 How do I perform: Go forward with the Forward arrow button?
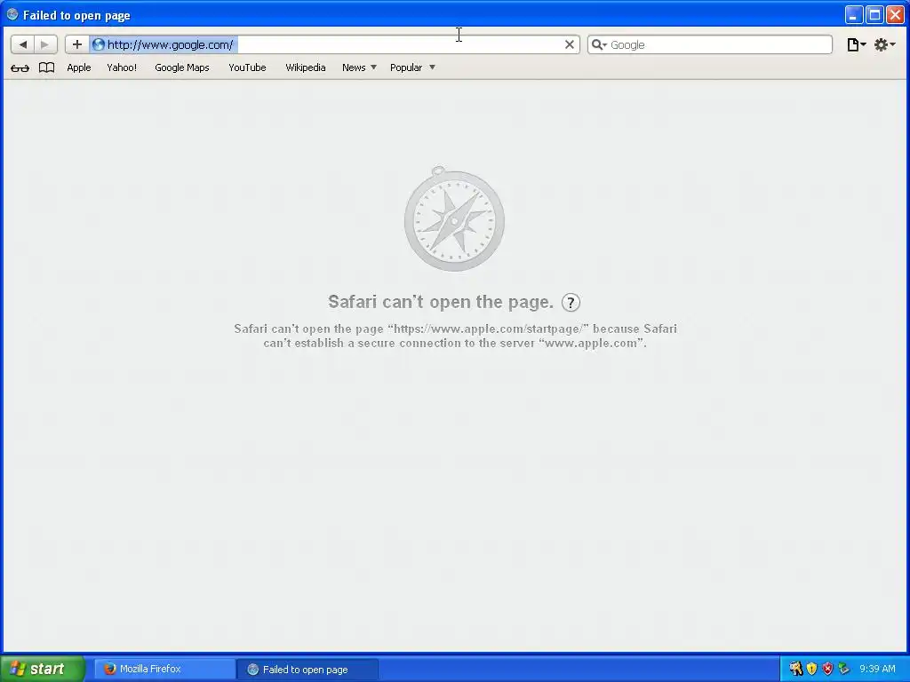pyautogui.click(x=45, y=44)
